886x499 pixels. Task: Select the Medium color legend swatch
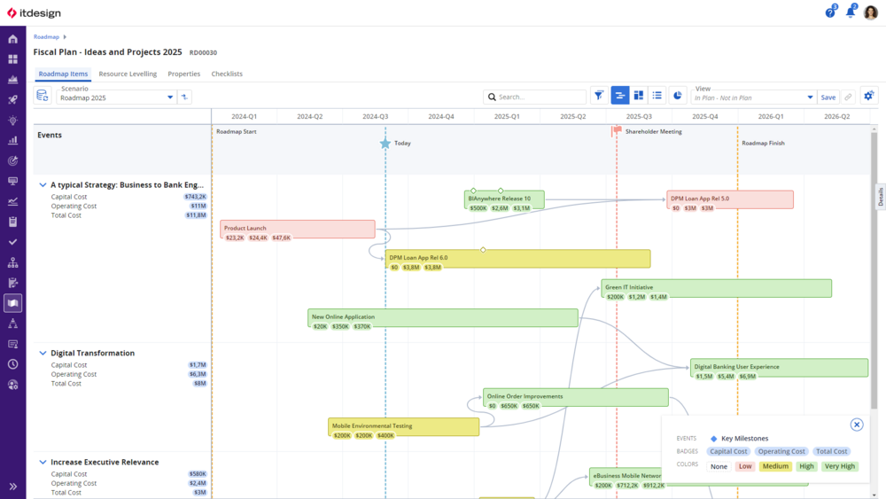click(x=775, y=466)
